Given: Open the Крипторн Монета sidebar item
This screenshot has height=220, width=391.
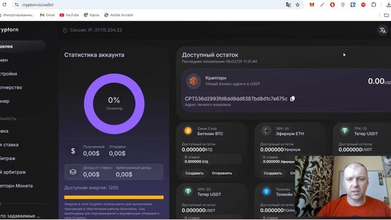Looking at the screenshot, I should click(x=16, y=186).
